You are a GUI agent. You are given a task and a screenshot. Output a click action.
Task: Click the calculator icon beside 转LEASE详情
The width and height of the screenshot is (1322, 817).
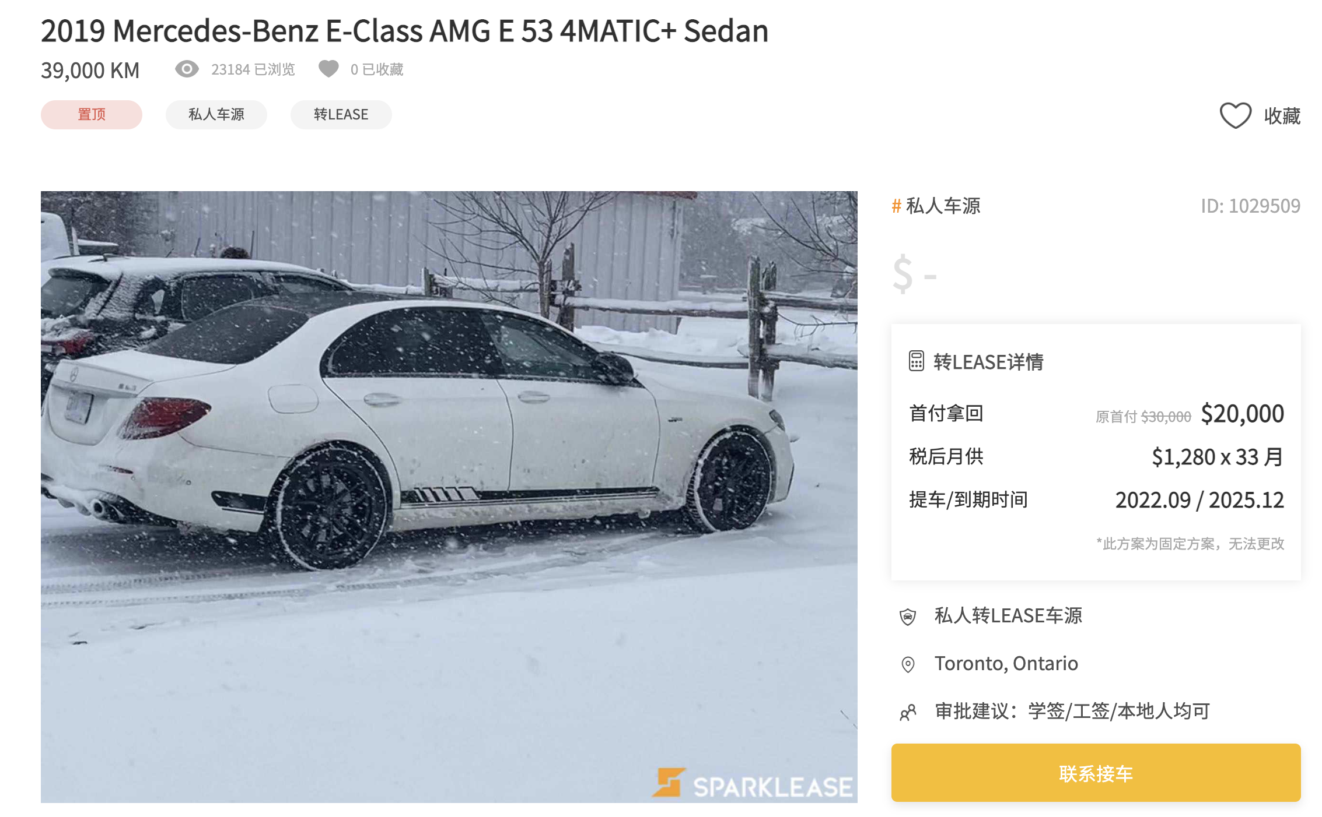tap(916, 361)
